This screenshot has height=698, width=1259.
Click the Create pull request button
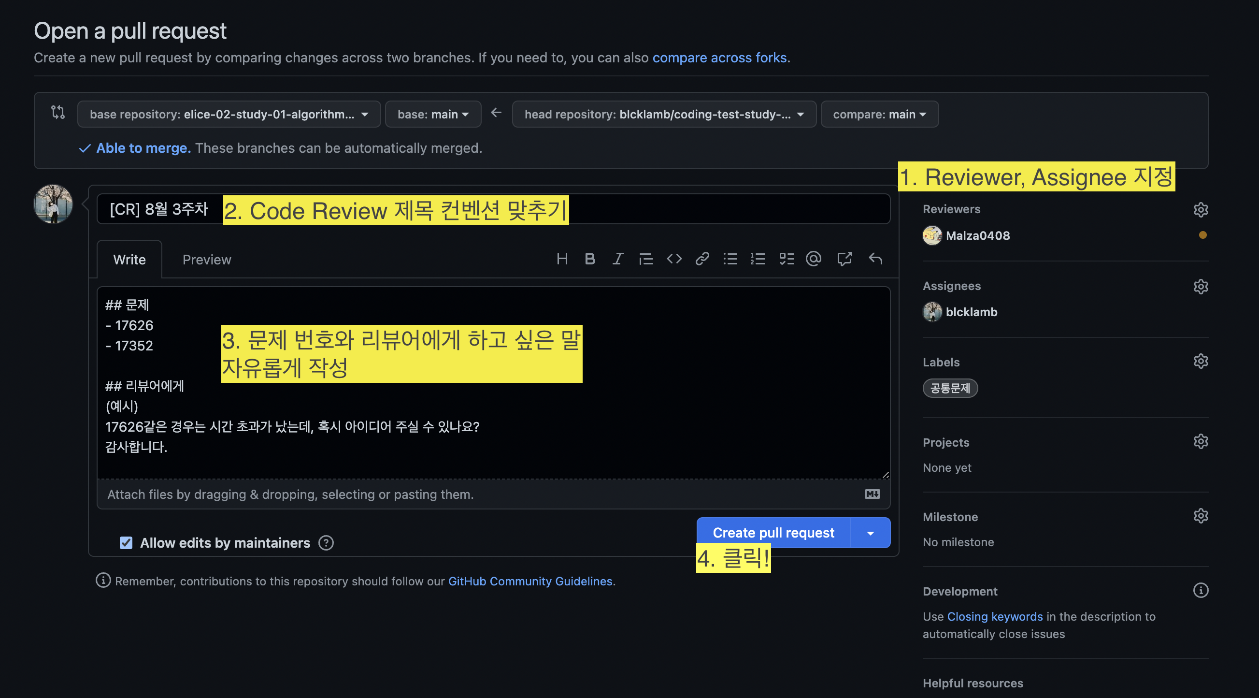coord(773,533)
